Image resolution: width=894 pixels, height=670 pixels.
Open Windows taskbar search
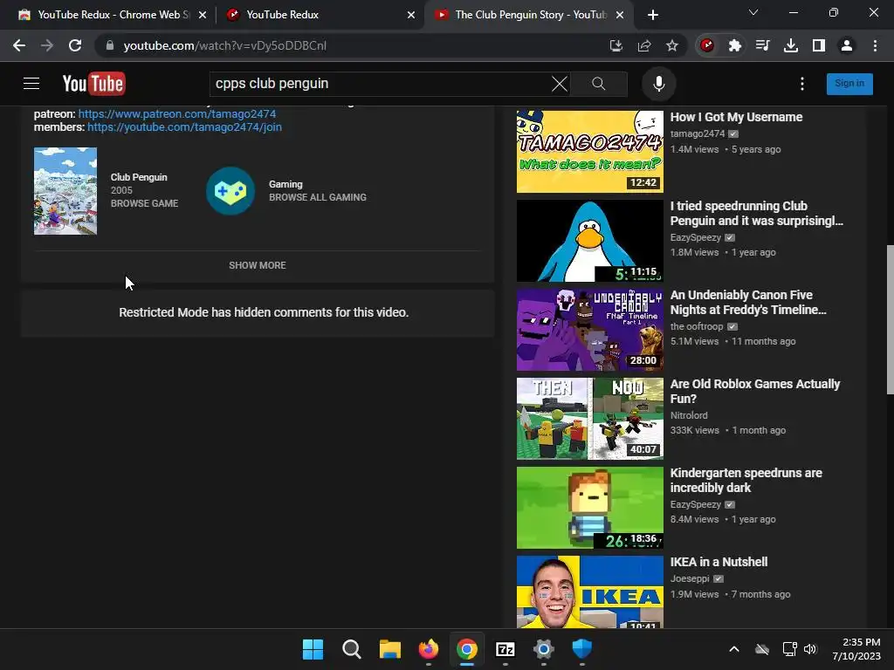[351, 649]
